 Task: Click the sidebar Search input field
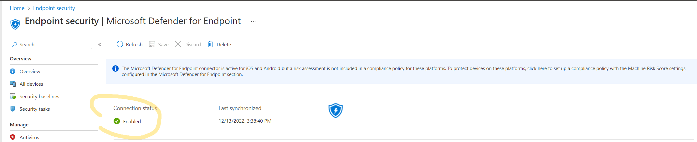51,44
